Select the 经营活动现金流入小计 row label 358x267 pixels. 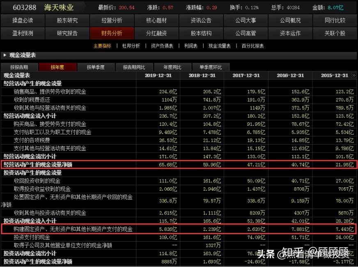click(x=30, y=116)
